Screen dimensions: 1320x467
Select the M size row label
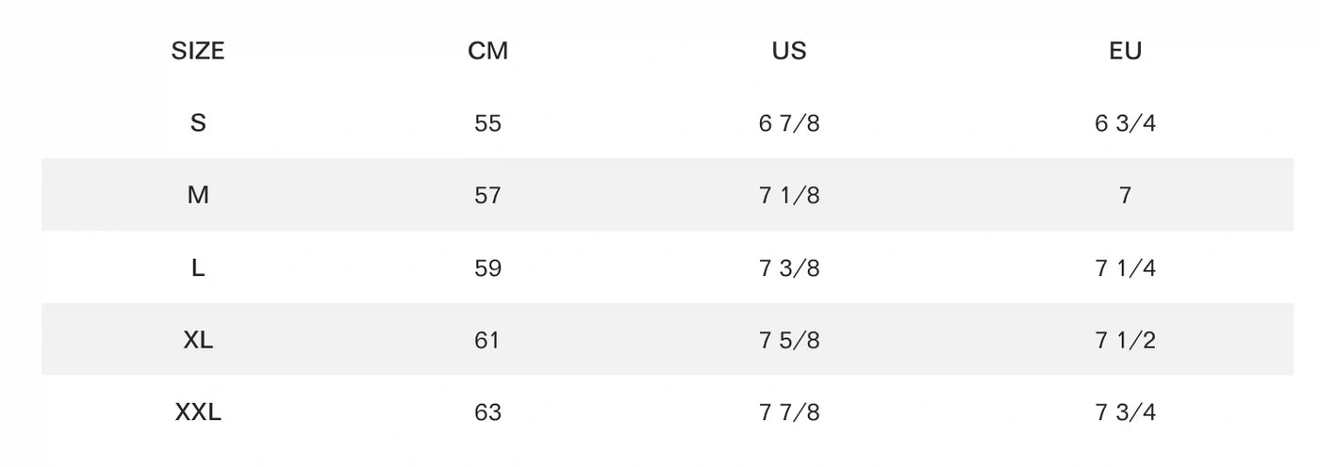point(198,196)
